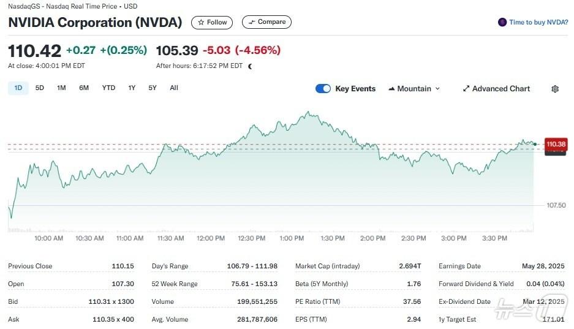Click the Advanced Chart link
The height and width of the screenshot is (329, 574).
click(500, 89)
